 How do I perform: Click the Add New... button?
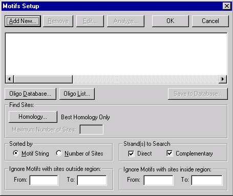(23, 21)
